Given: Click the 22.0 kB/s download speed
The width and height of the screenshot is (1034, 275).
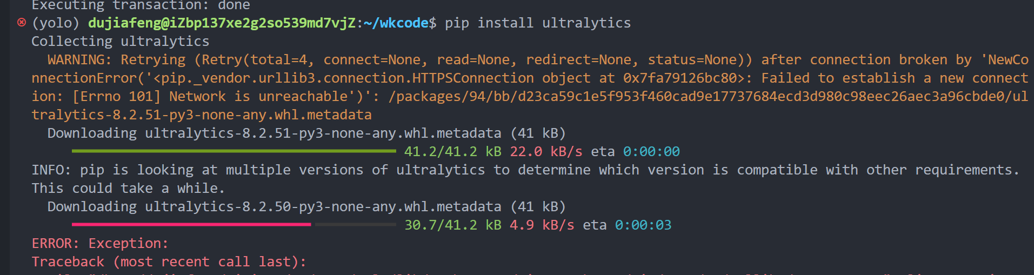Looking at the screenshot, I should [546, 151].
